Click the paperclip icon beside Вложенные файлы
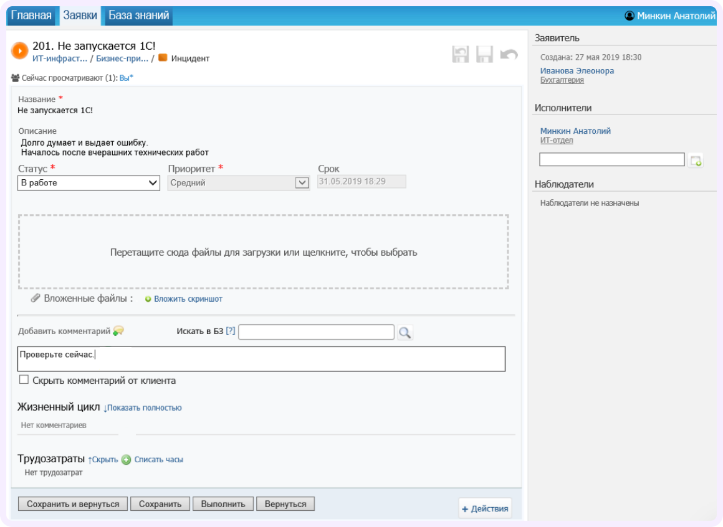723x527 pixels. coord(34,299)
